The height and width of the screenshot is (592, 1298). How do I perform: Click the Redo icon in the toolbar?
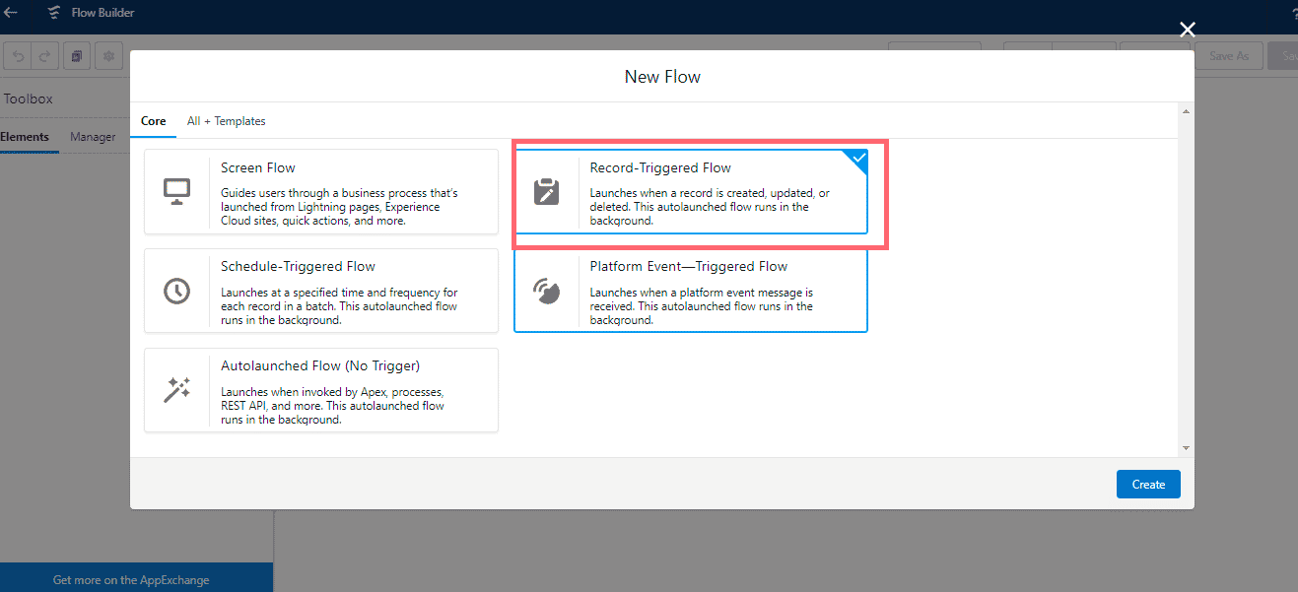tap(44, 56)
